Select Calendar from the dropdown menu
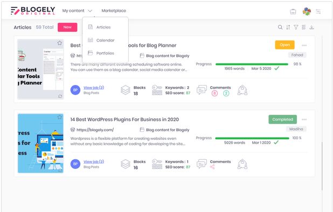 (105, 40)
